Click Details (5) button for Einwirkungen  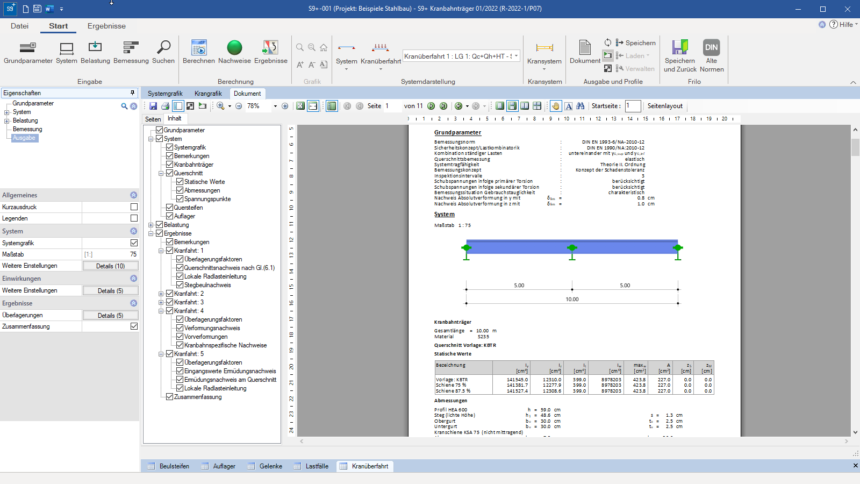(110, 290)
